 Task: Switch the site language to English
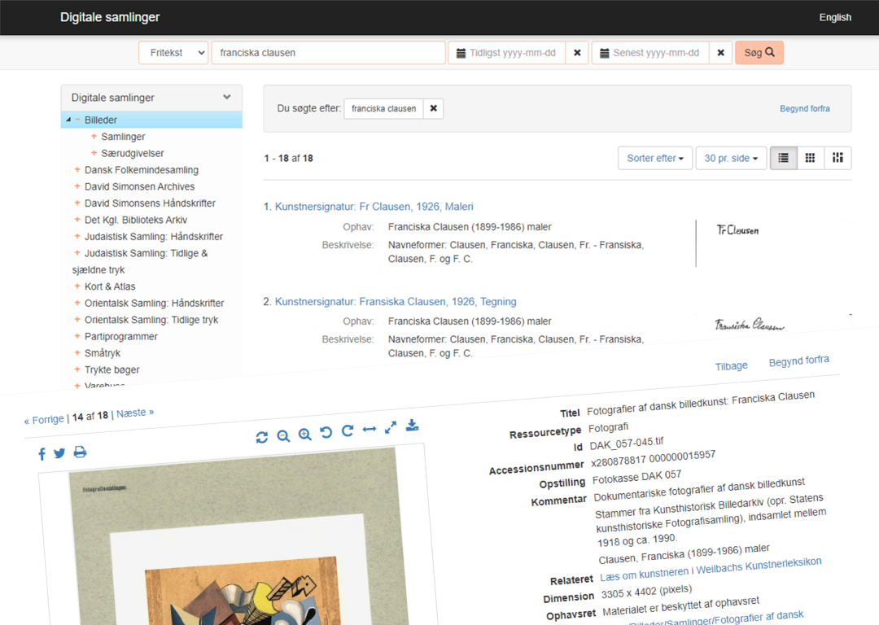pyautogui.click(x=835, y=17)
